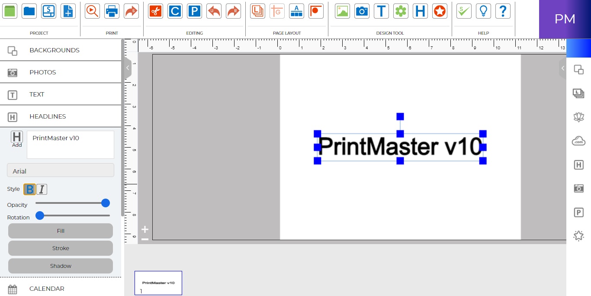The height and width of the screenshot is (296, 591).
Task: Click the right sidebar 'P' icon
Action: pyautogui.click(x=578, y=212)
